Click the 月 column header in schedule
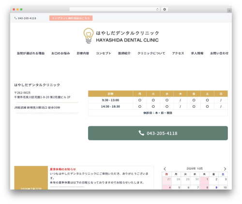 [140, 94]
